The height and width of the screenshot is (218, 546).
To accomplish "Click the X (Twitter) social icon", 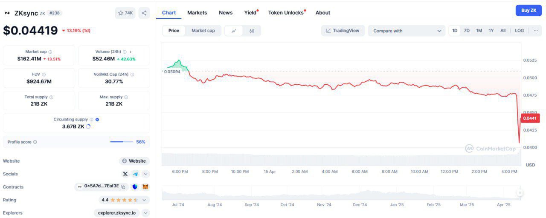I will (125, 174).
